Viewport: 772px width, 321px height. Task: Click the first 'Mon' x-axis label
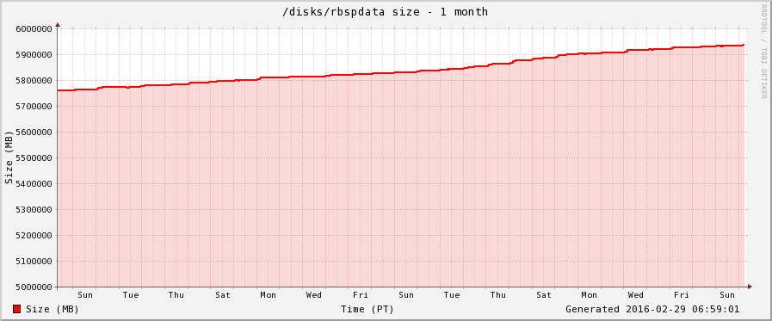[268, 295]
